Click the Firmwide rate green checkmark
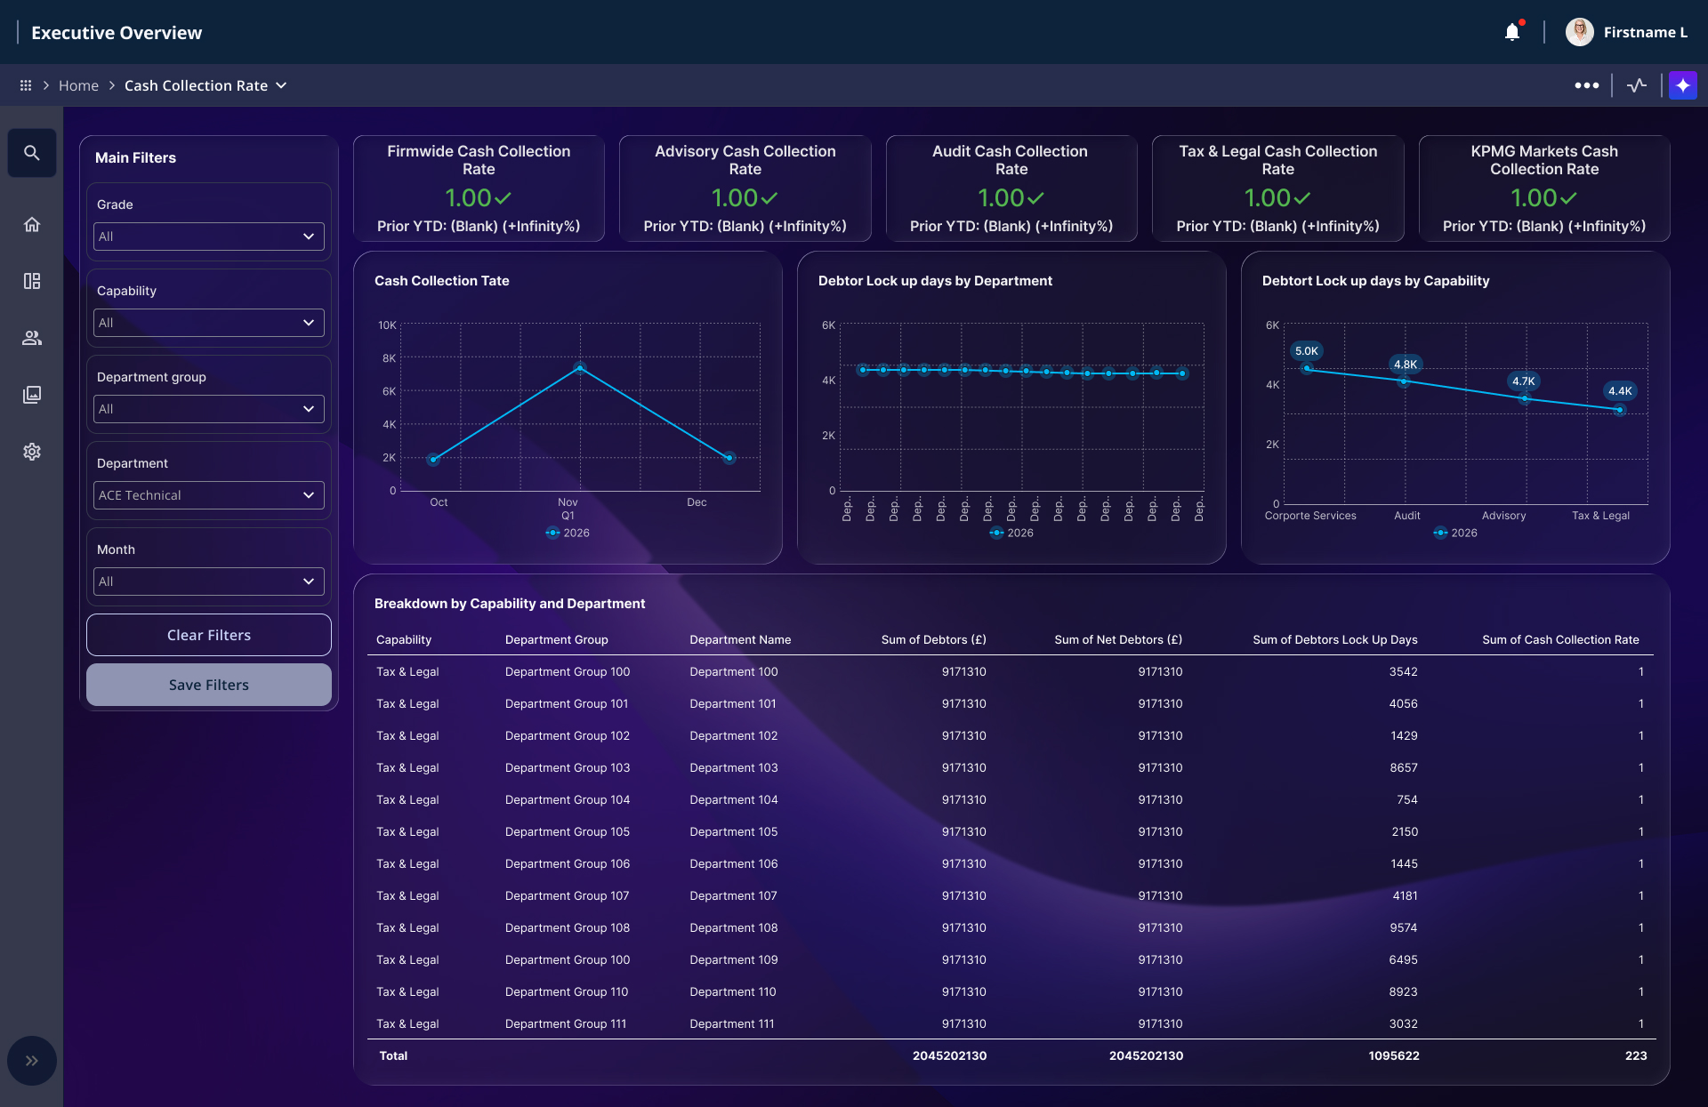The width and height of the screenshot is (1708, 1107). pyautogui.click(x=503, y=198)
